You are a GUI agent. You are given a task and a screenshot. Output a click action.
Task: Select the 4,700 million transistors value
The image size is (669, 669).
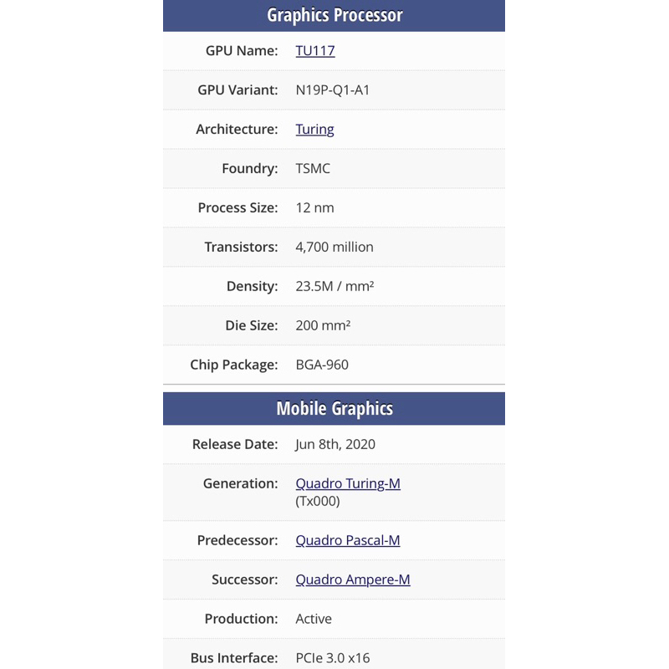[334, 248]
